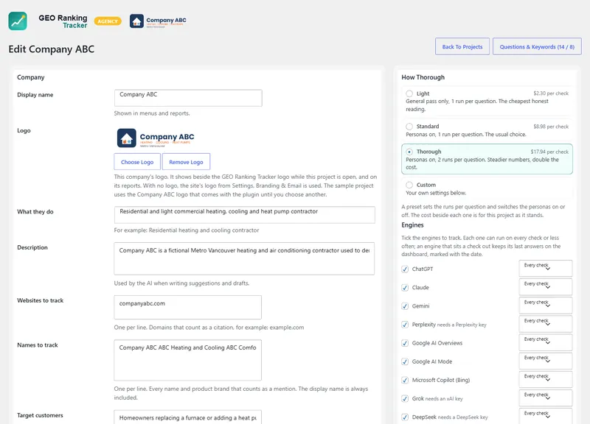Click the Choose Logo button
The width and height of the screenshot is (590, 424).
(x=137, y=162)
